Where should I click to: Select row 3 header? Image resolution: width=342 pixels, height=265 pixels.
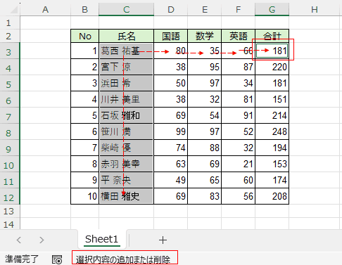9,51
